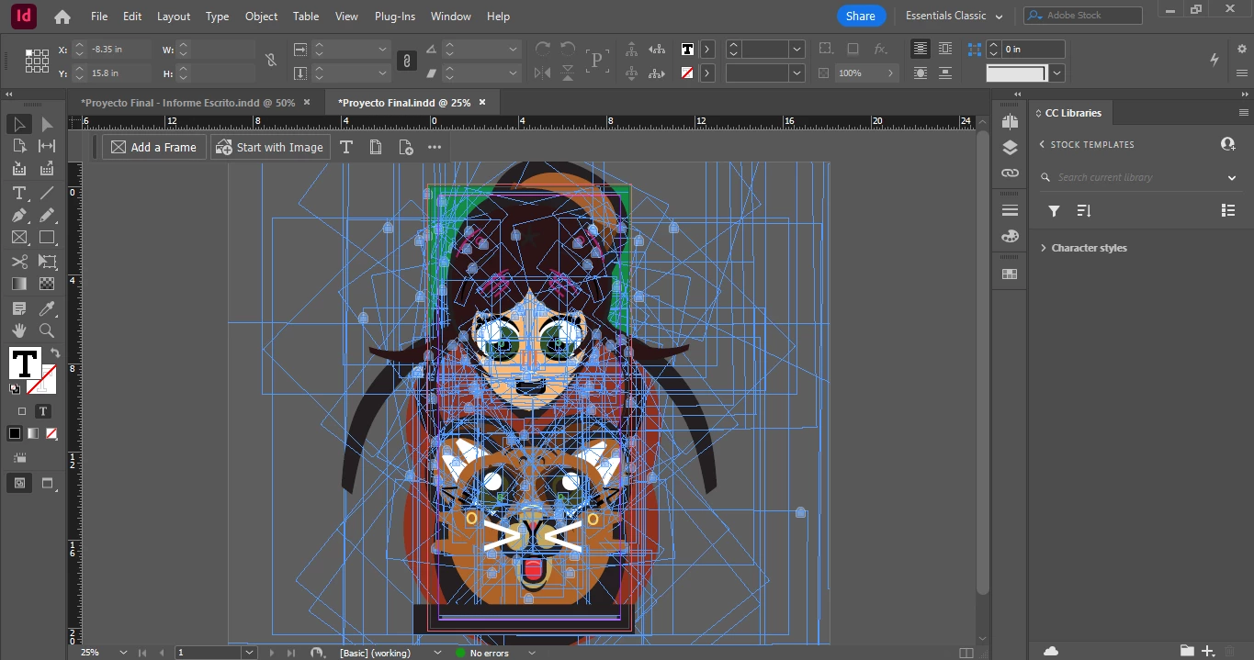Open the Stroke panel icon
Screen dimensions: 1254x660
click(x=1010, y=210)
